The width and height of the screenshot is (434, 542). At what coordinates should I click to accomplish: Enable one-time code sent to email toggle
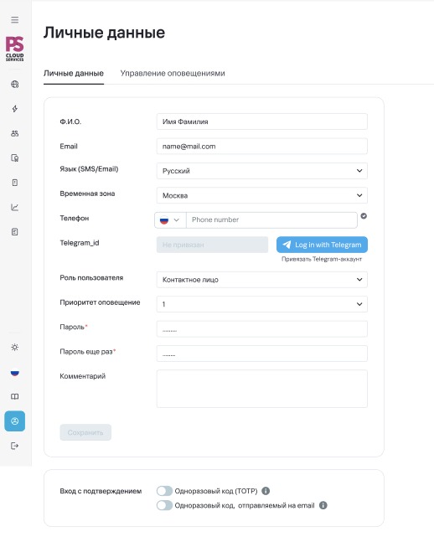164,505
